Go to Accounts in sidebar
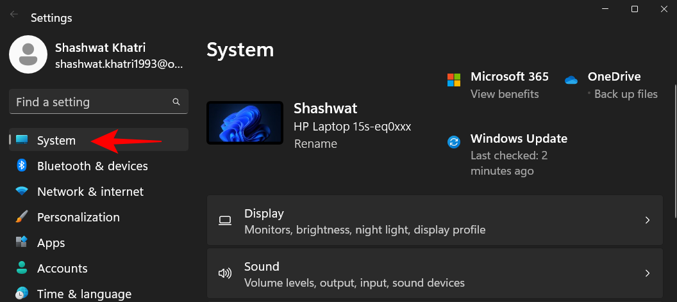677x302 pixels. (62, 268)
